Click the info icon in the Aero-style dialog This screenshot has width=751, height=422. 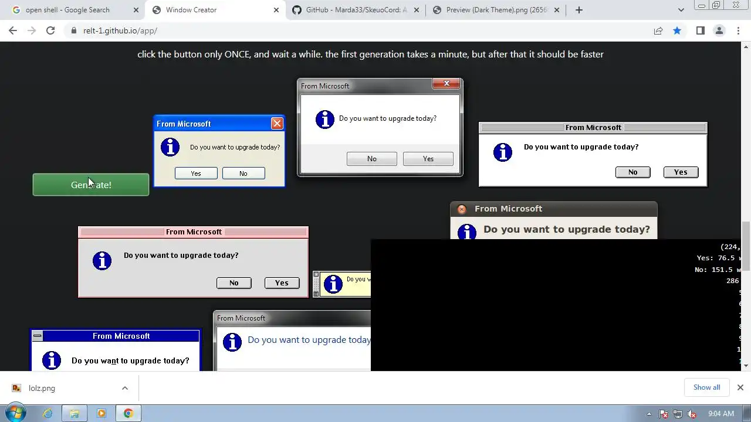click(325, 119)
